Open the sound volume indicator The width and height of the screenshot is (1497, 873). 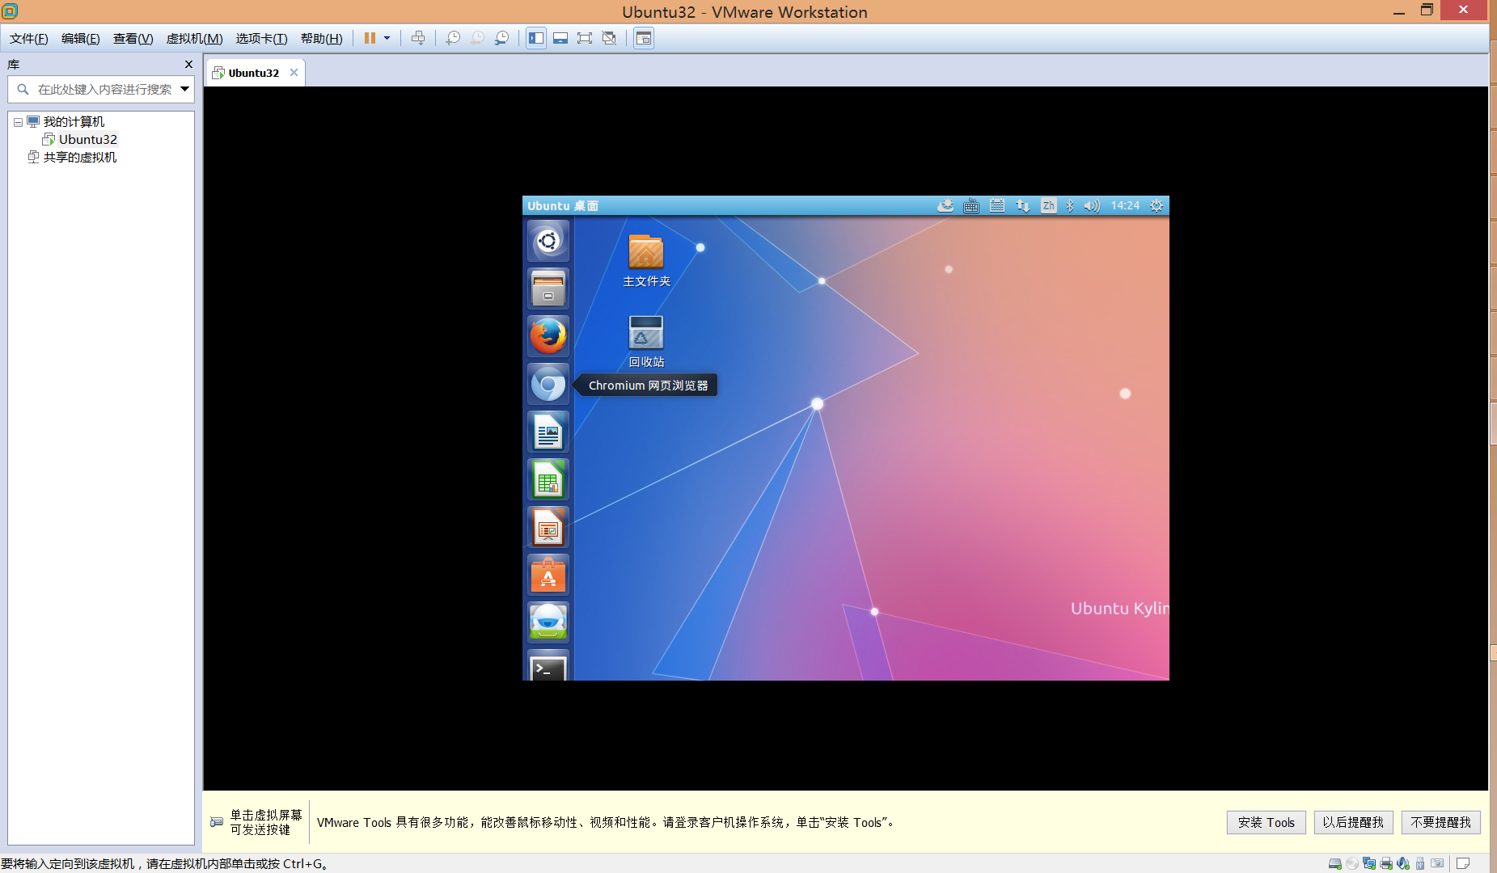click(x=1092, y=206)
